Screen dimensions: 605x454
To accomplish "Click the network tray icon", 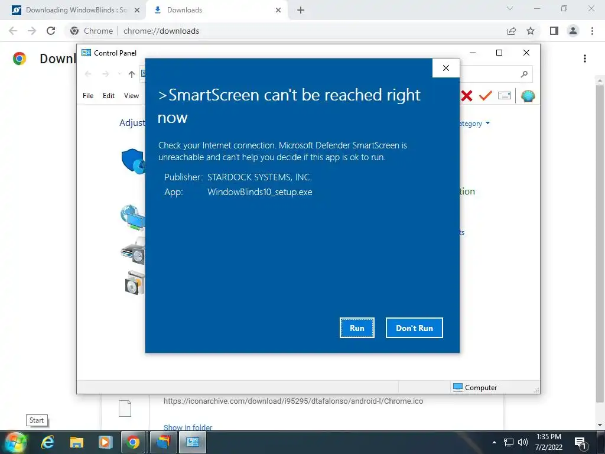I will tap(509, 442).
